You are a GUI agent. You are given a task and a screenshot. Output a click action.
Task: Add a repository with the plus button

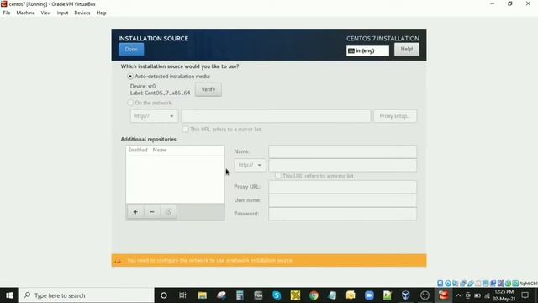135,211
